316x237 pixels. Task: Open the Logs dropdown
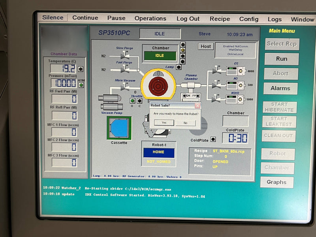(x=274, y=19)
